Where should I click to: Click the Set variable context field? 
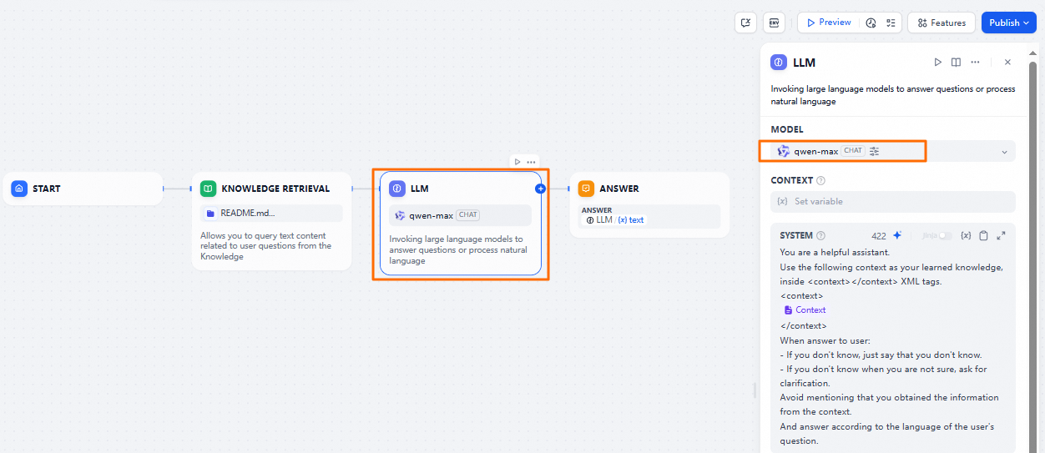pos(892,201)
